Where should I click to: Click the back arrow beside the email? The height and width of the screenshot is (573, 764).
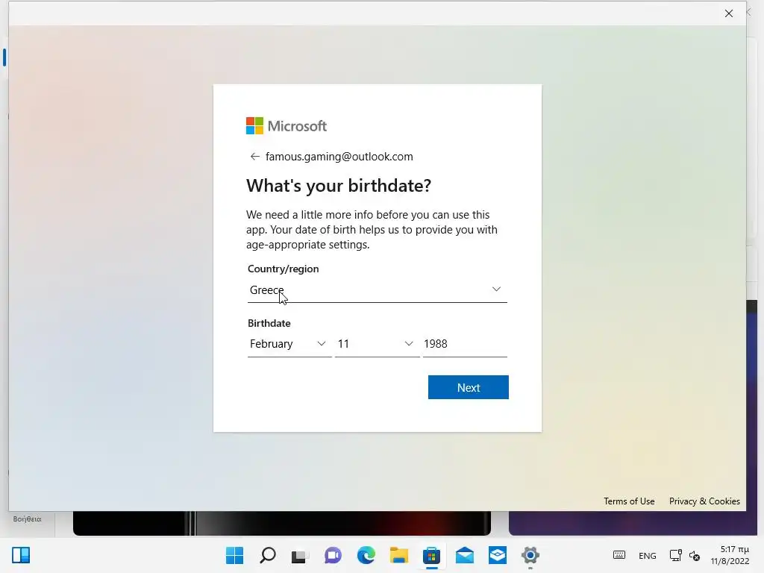(255, 157)
